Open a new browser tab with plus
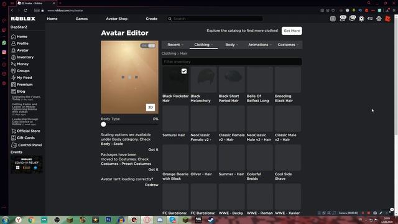 point(60,3)
